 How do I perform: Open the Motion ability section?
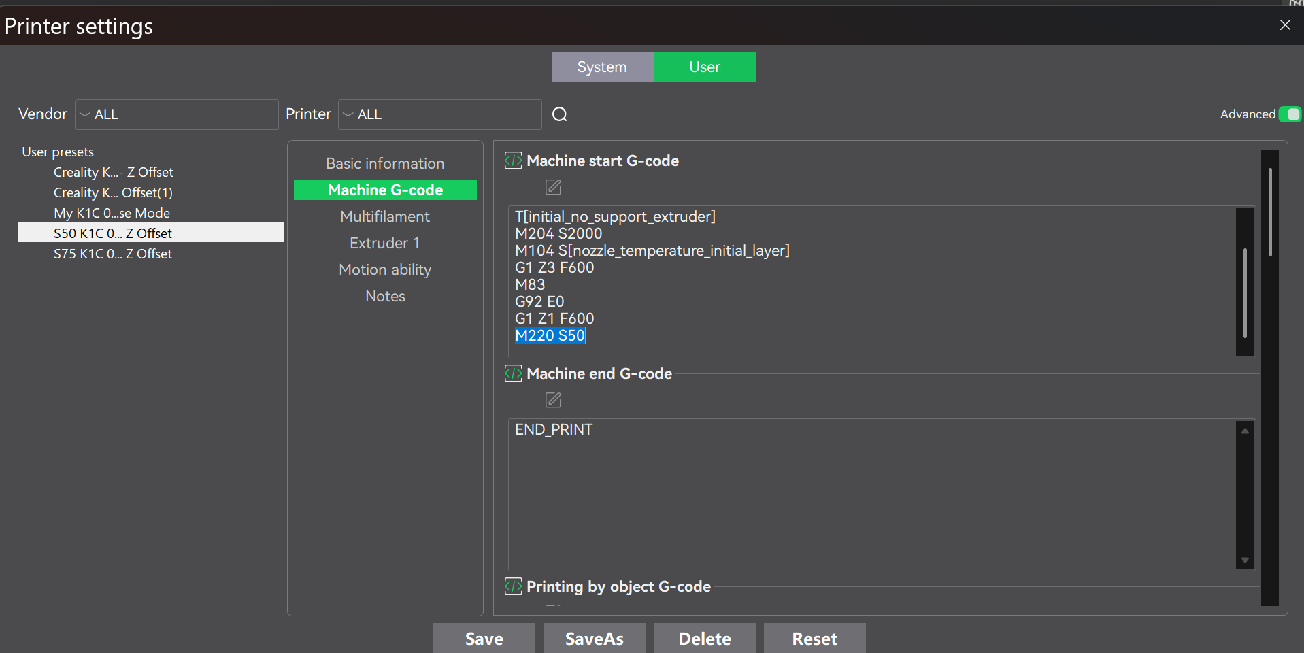click(385, 270)
